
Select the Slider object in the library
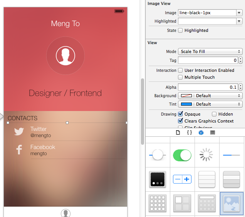click(x=158, y=155)
